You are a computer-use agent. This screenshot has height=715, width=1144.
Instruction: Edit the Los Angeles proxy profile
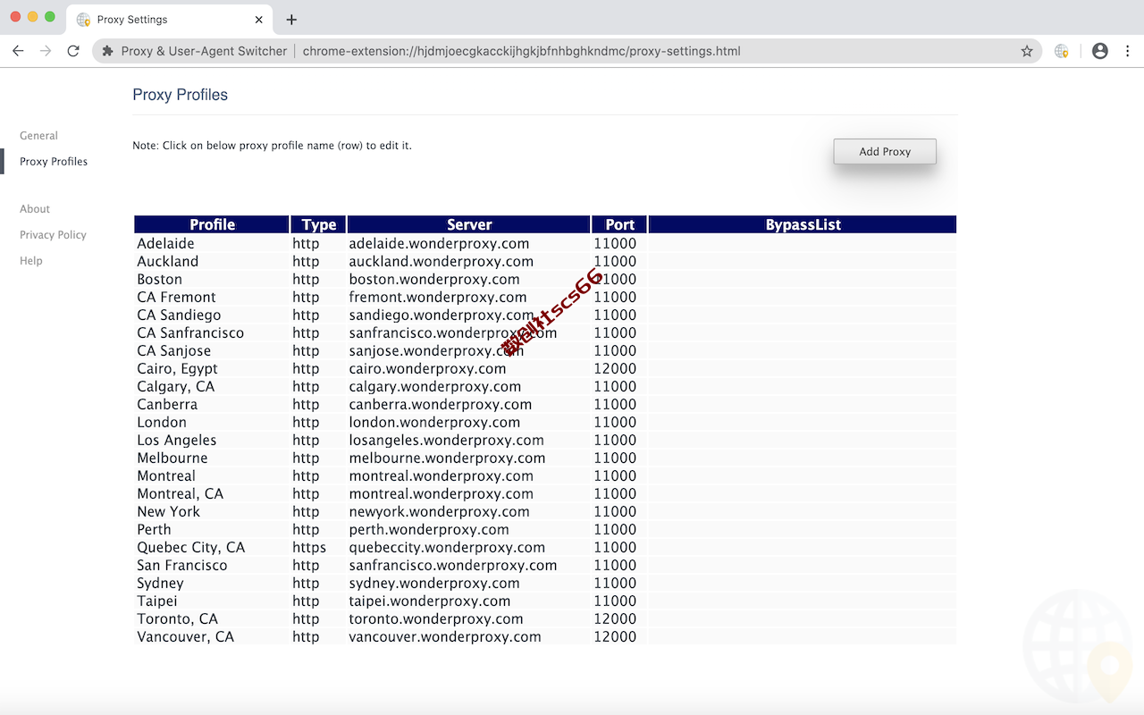click(545, 440)
